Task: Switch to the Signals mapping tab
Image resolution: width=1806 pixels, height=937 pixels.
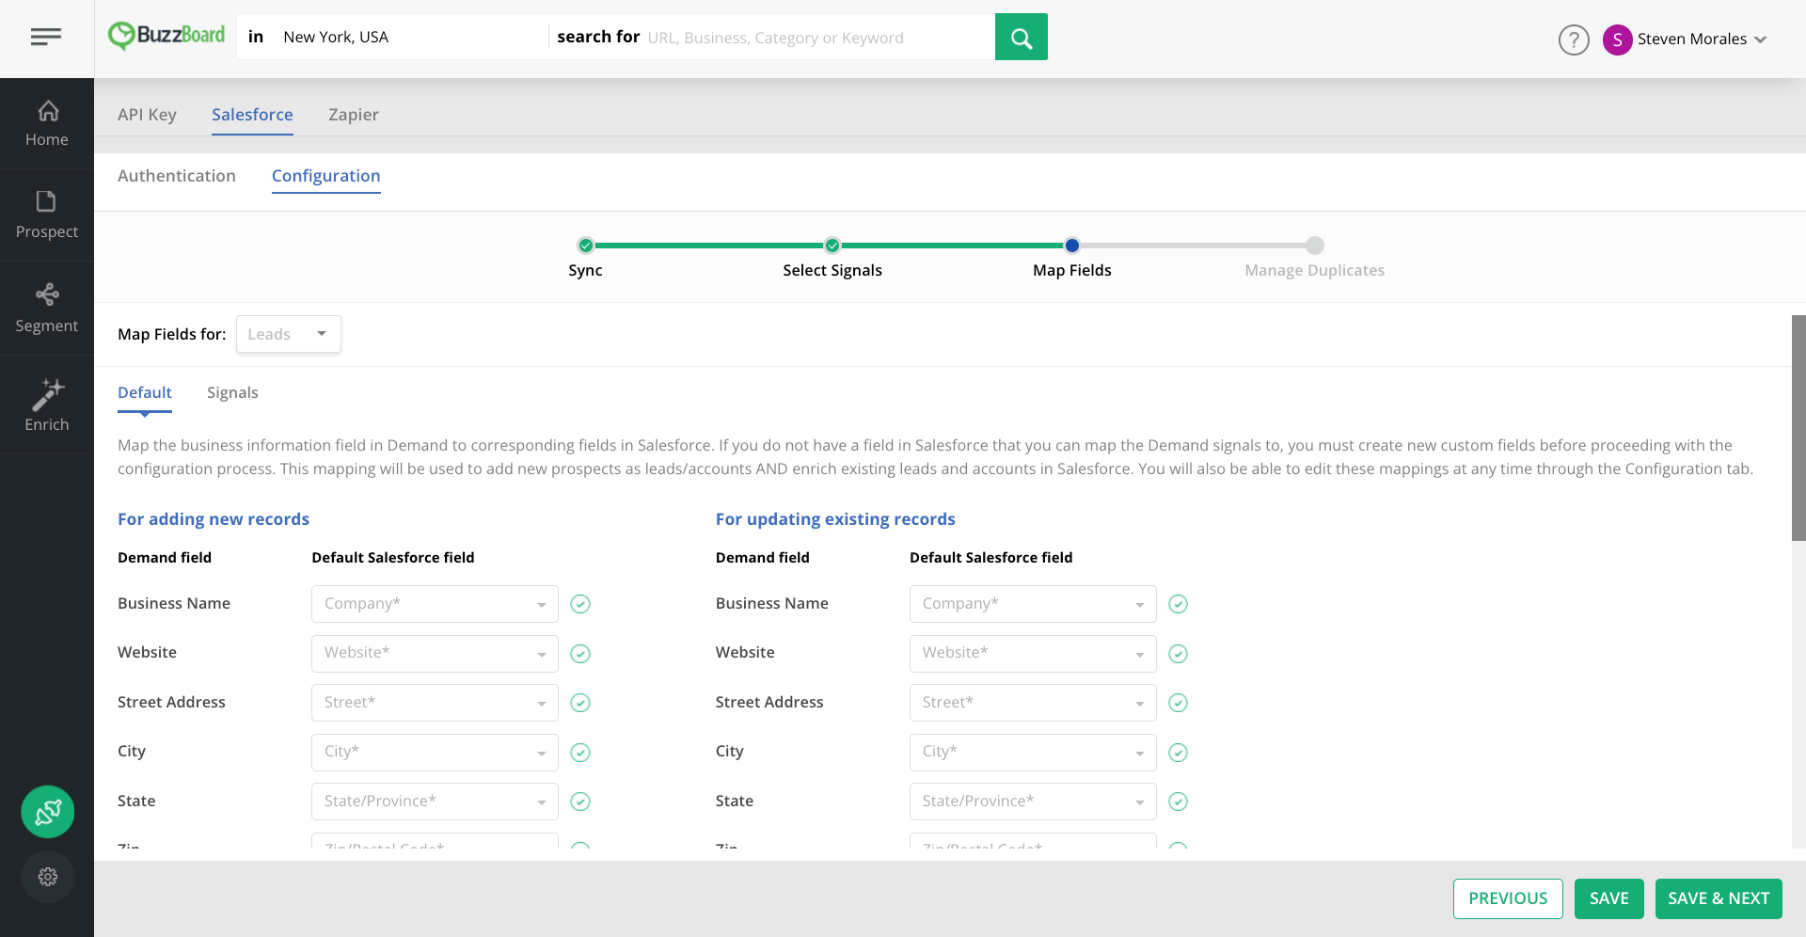Action: pyautogui.click(x=232, y=393)
